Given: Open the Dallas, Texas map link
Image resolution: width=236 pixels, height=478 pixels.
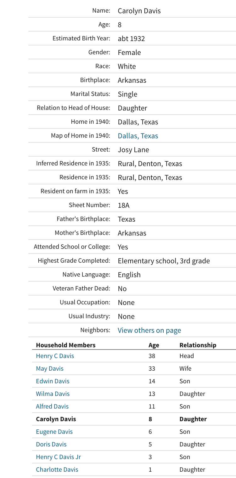Looking at the screenshot, I should tap(138, 136).
